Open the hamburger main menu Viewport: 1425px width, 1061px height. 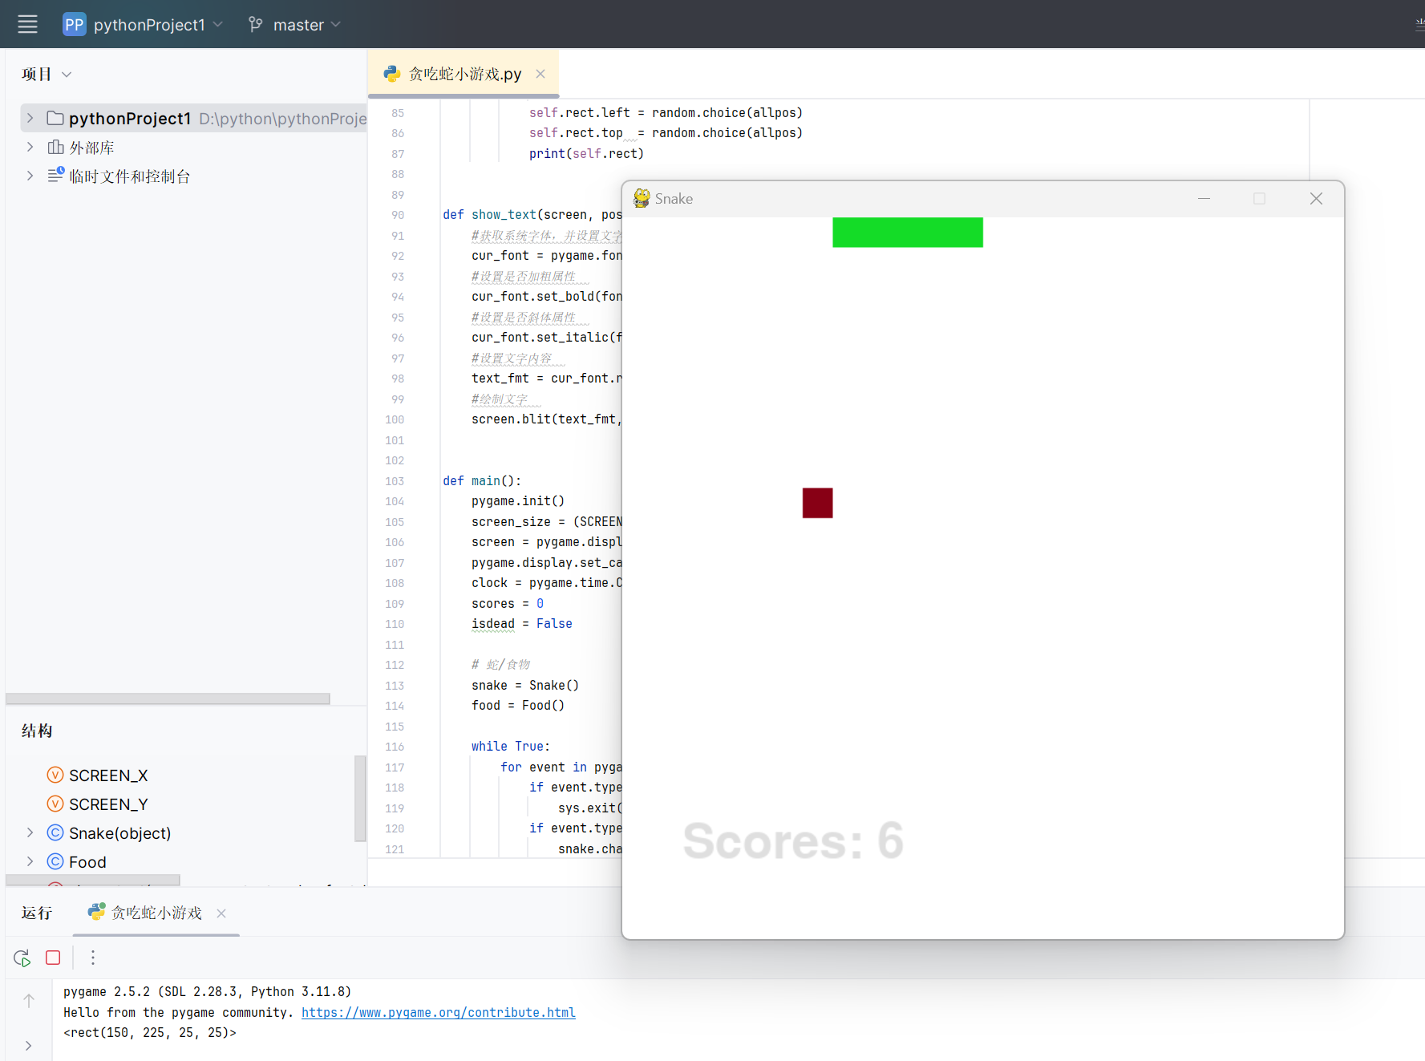(27, 25)
